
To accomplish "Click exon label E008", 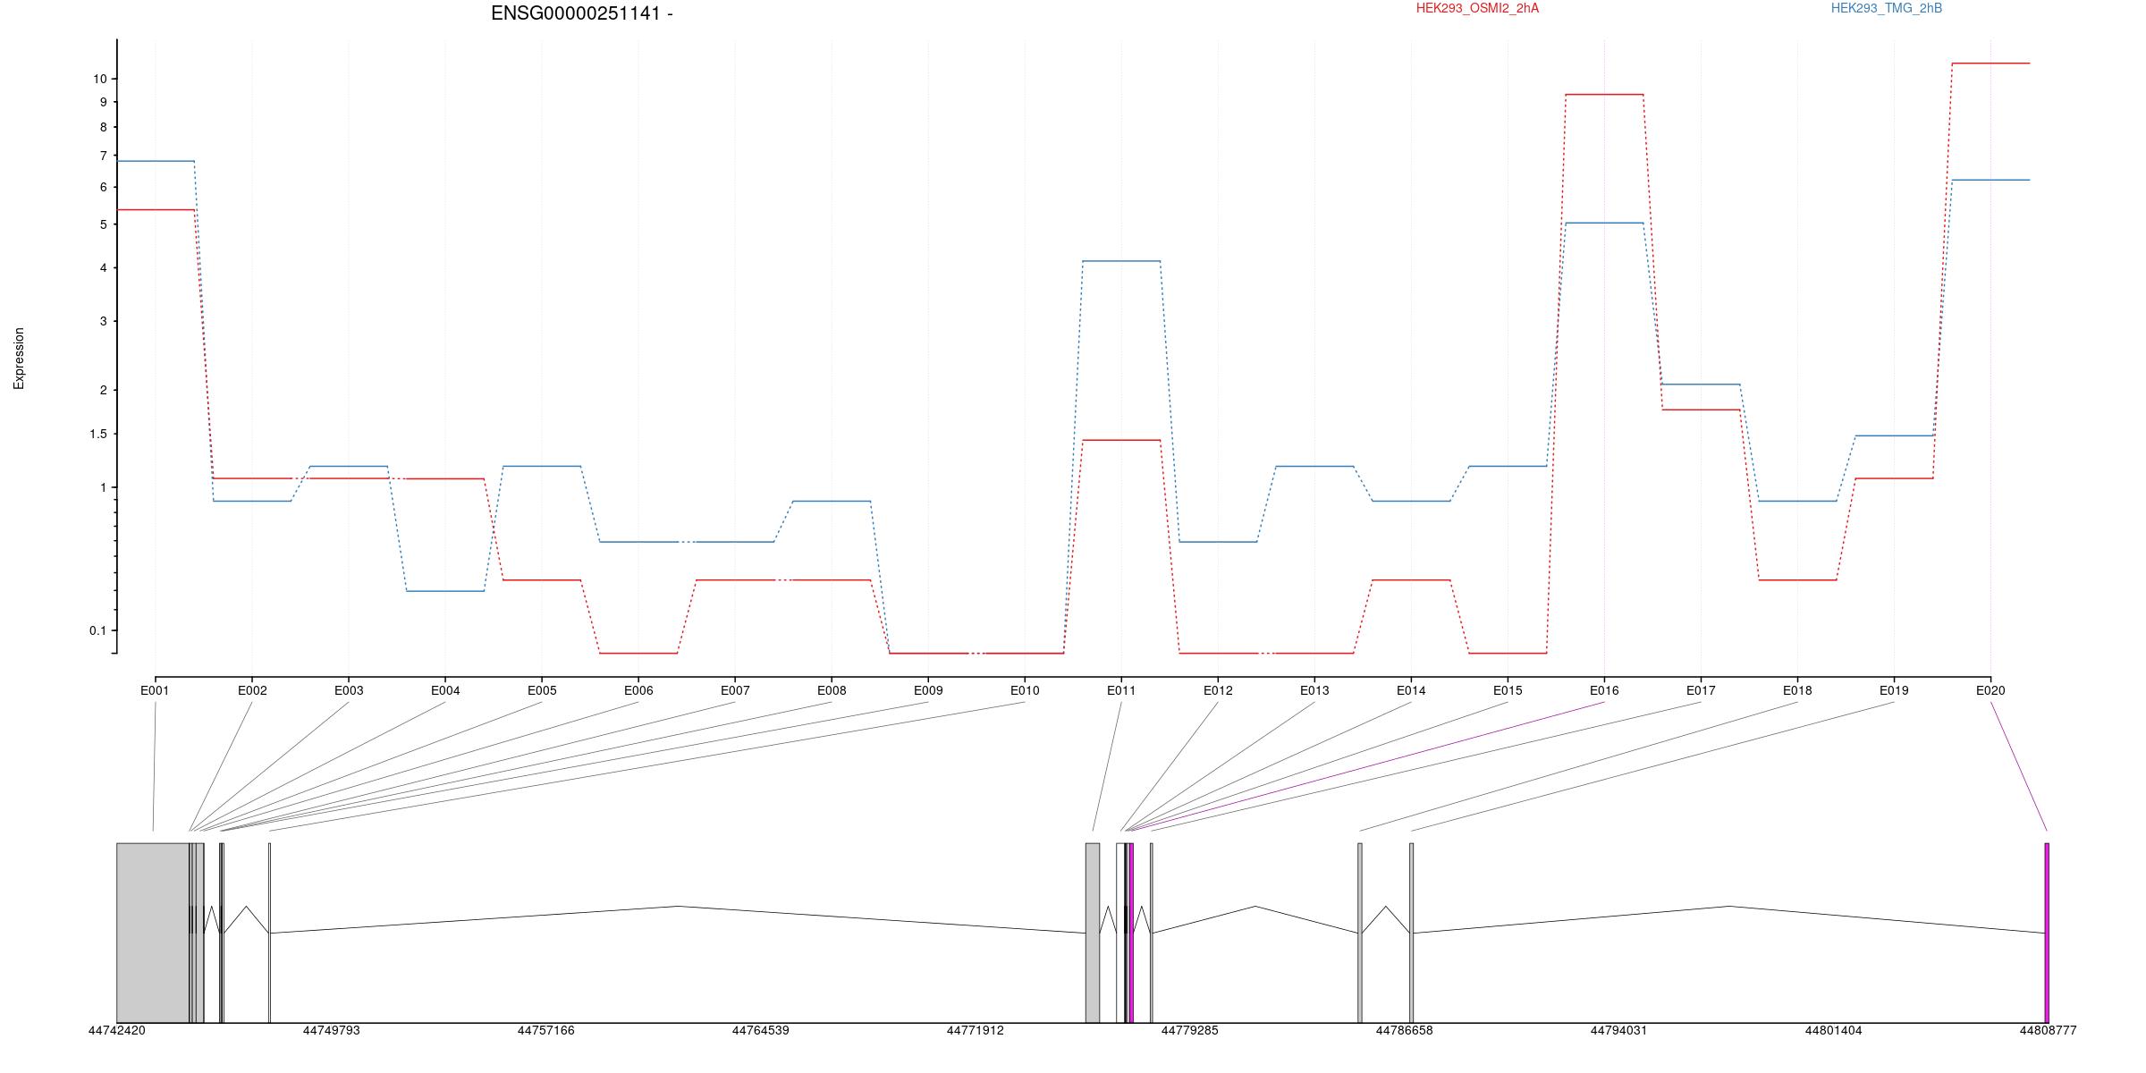I will click(x=832, y=690).
